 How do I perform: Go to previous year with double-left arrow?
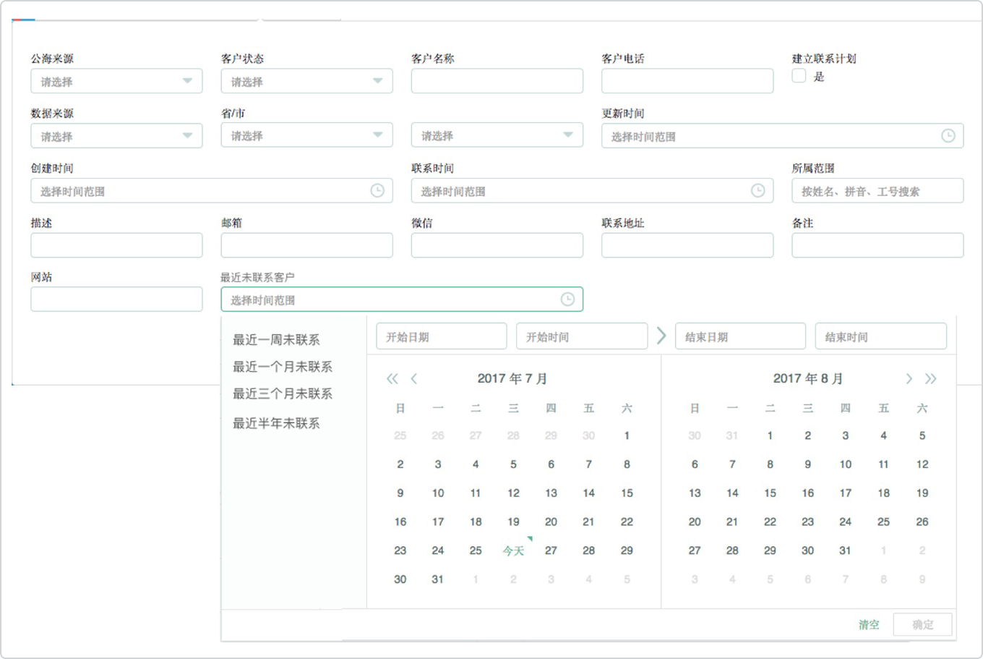click(x=392, y=378)
